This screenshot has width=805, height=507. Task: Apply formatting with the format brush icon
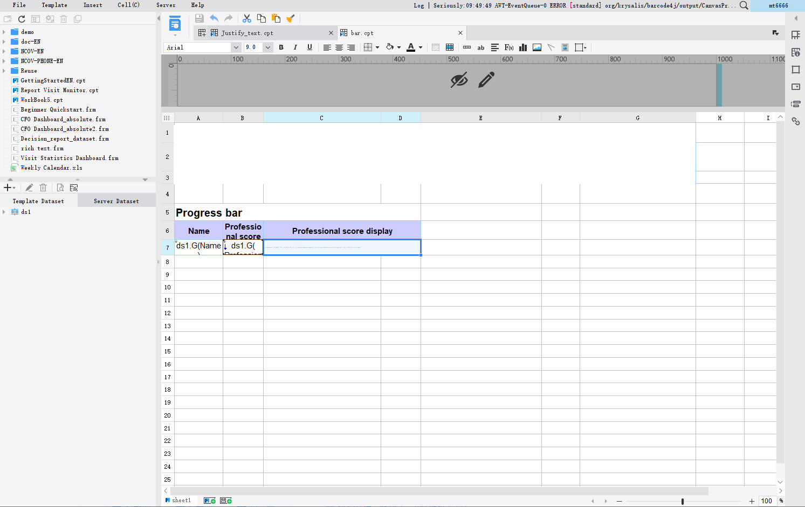[x=290, y=18]
